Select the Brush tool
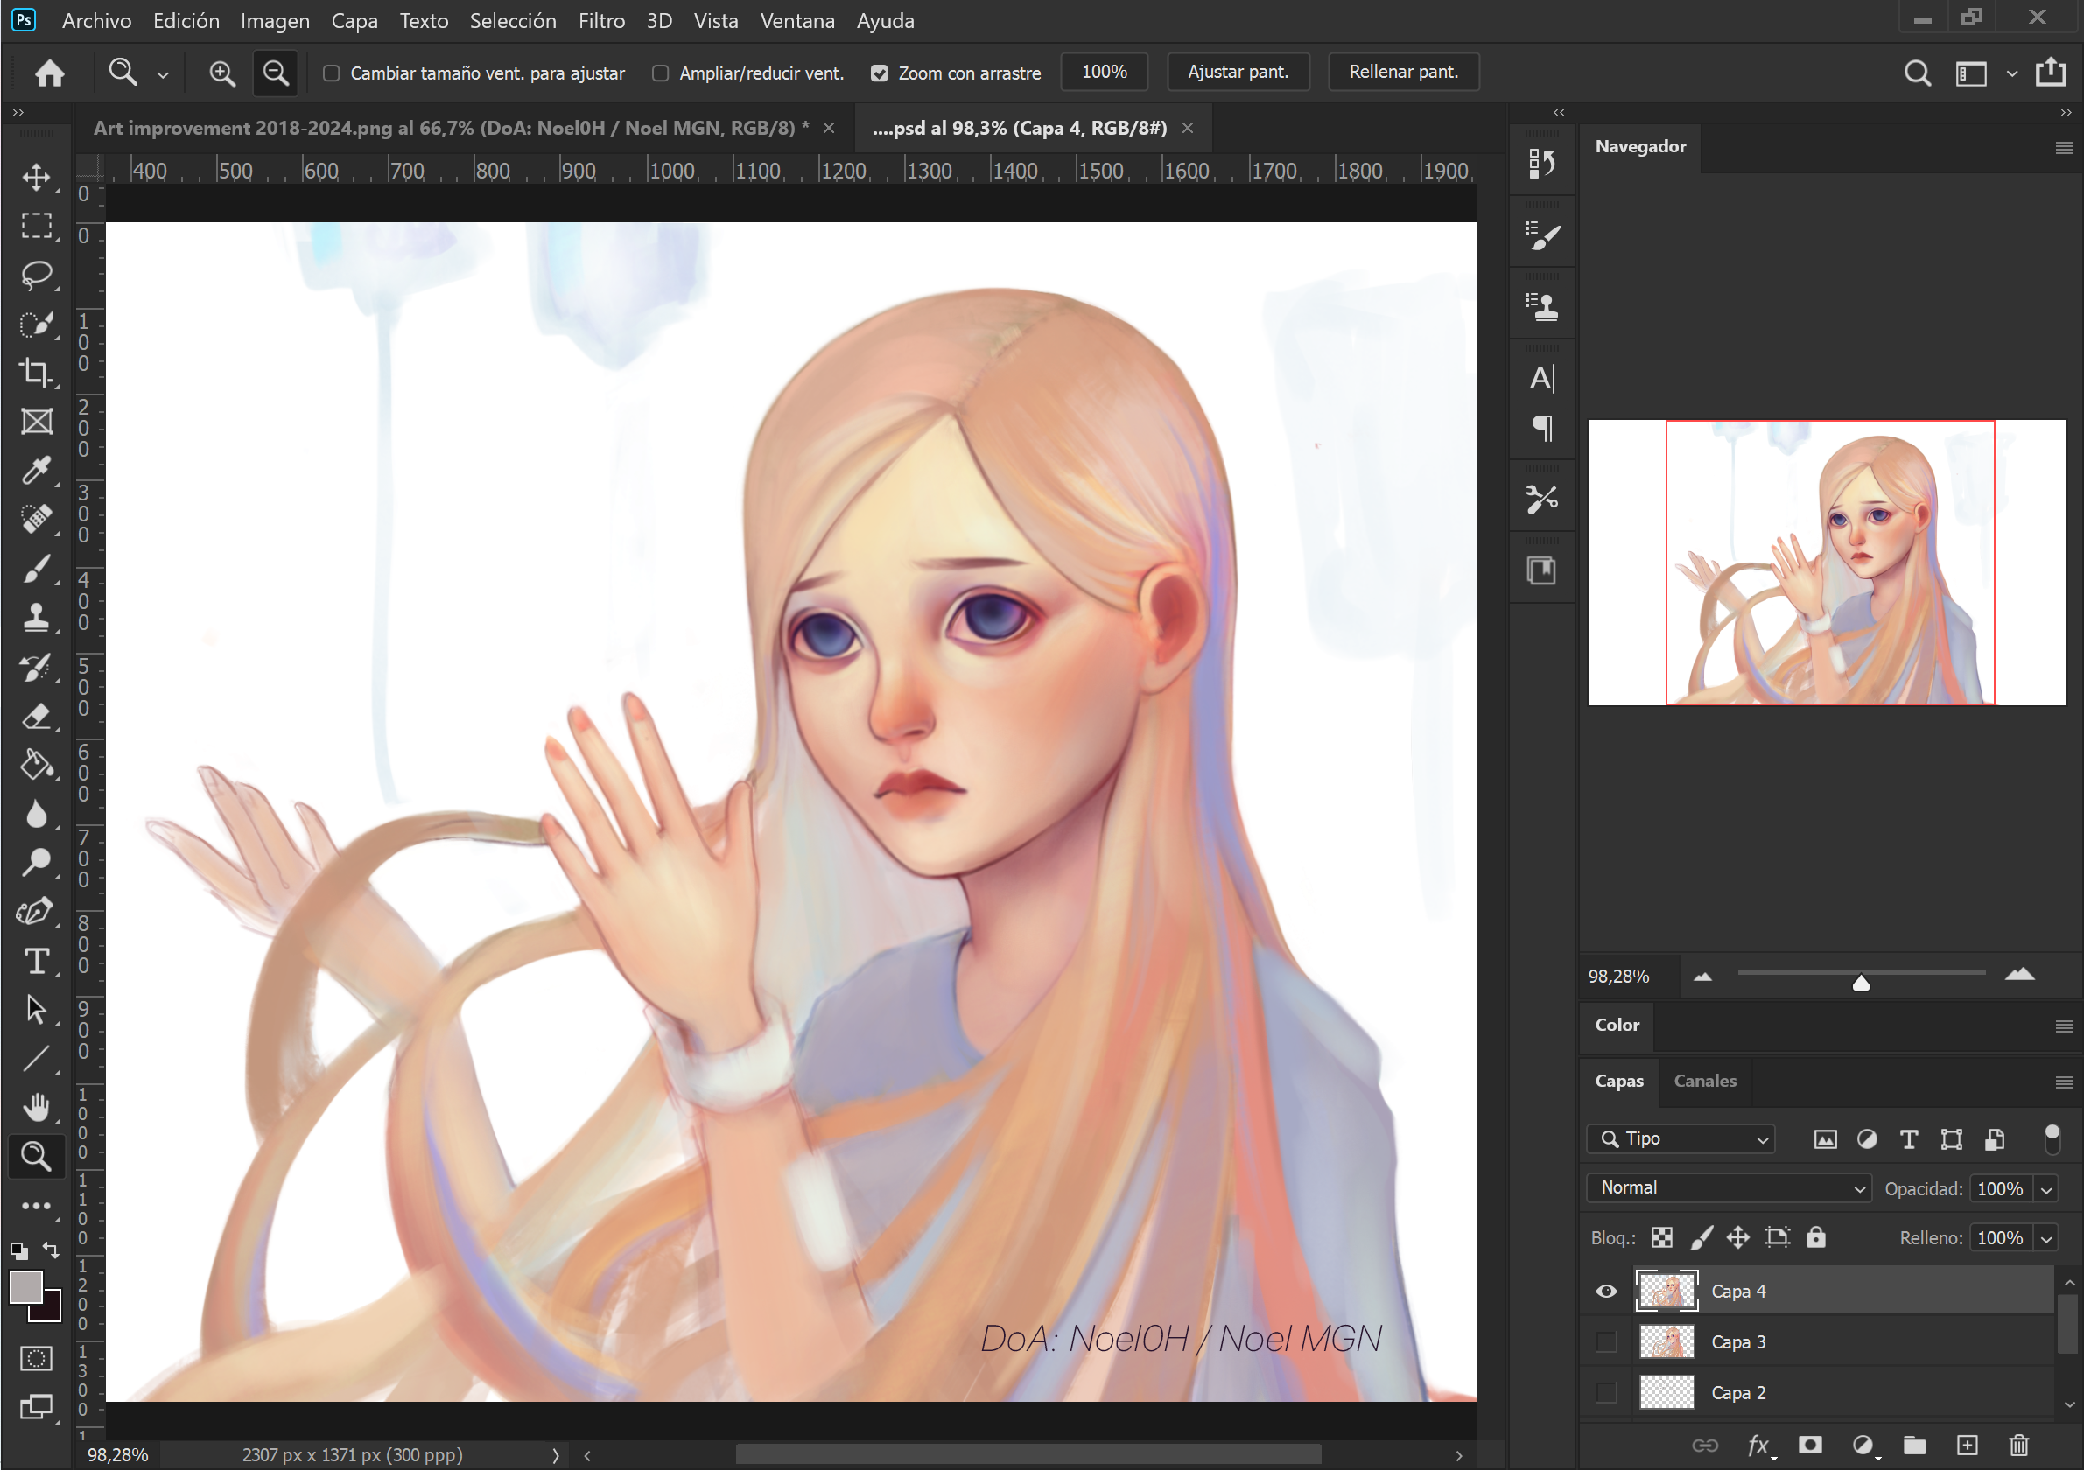2084x1470 pixels. coord(36,569)
